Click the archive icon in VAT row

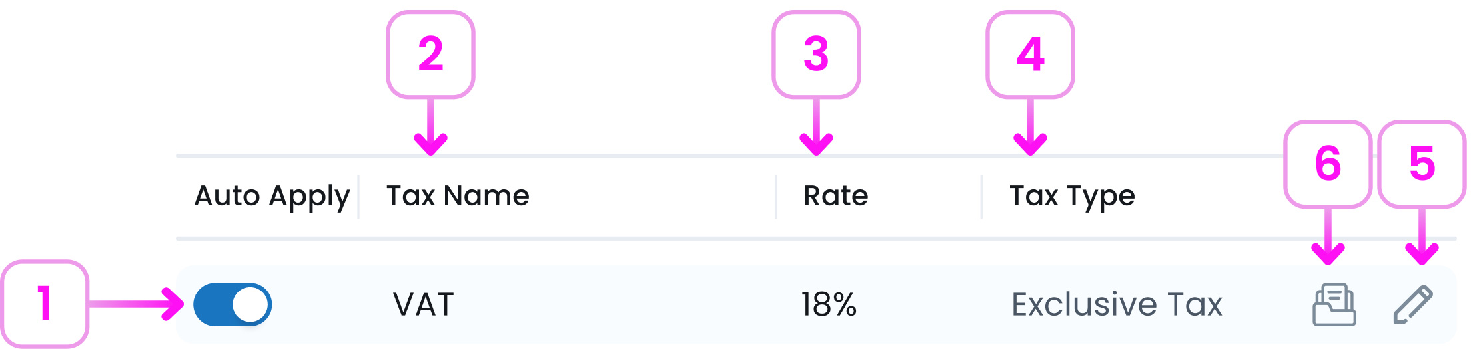1334,305
